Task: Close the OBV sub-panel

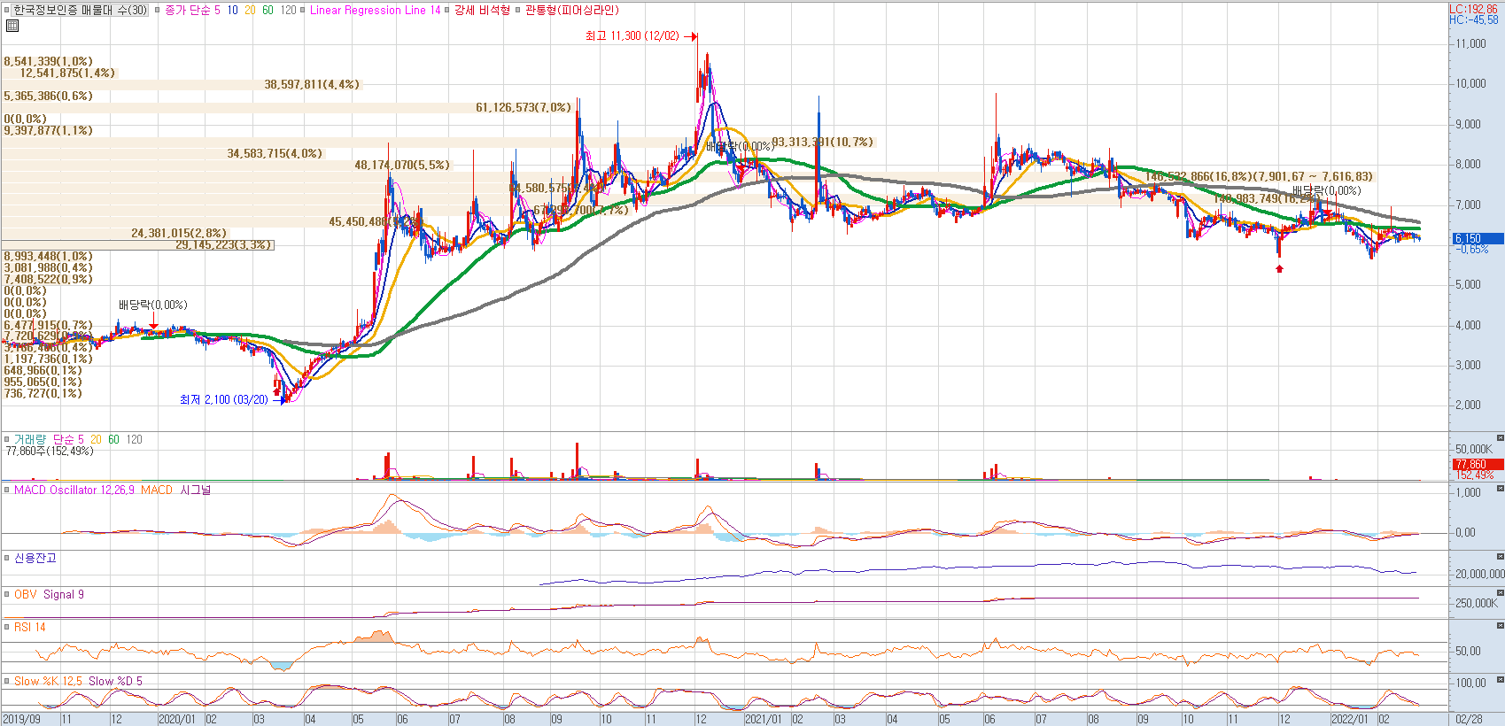Action: (x=1501, y=593)
